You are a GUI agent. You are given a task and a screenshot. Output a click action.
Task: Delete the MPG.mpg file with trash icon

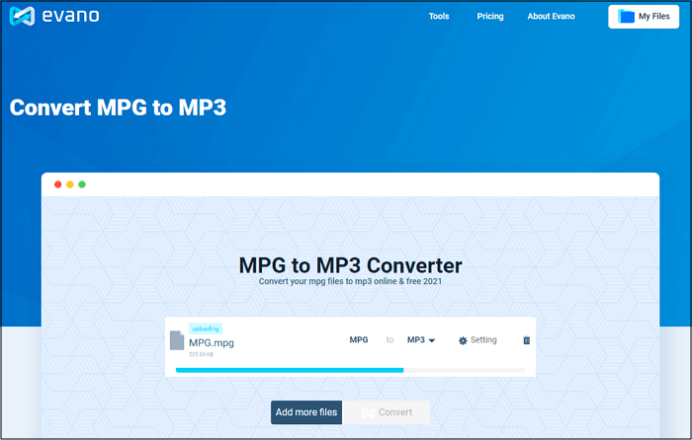526,340
